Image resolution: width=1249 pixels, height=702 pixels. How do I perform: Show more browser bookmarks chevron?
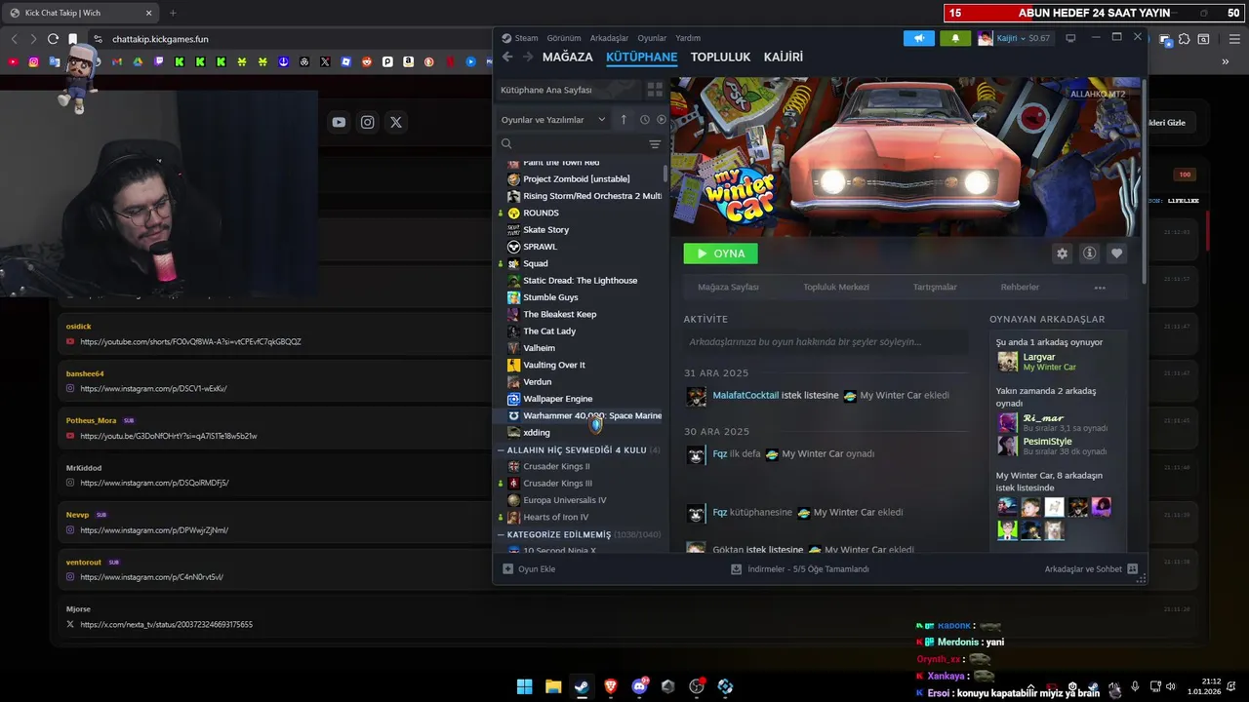point(1226,61)
